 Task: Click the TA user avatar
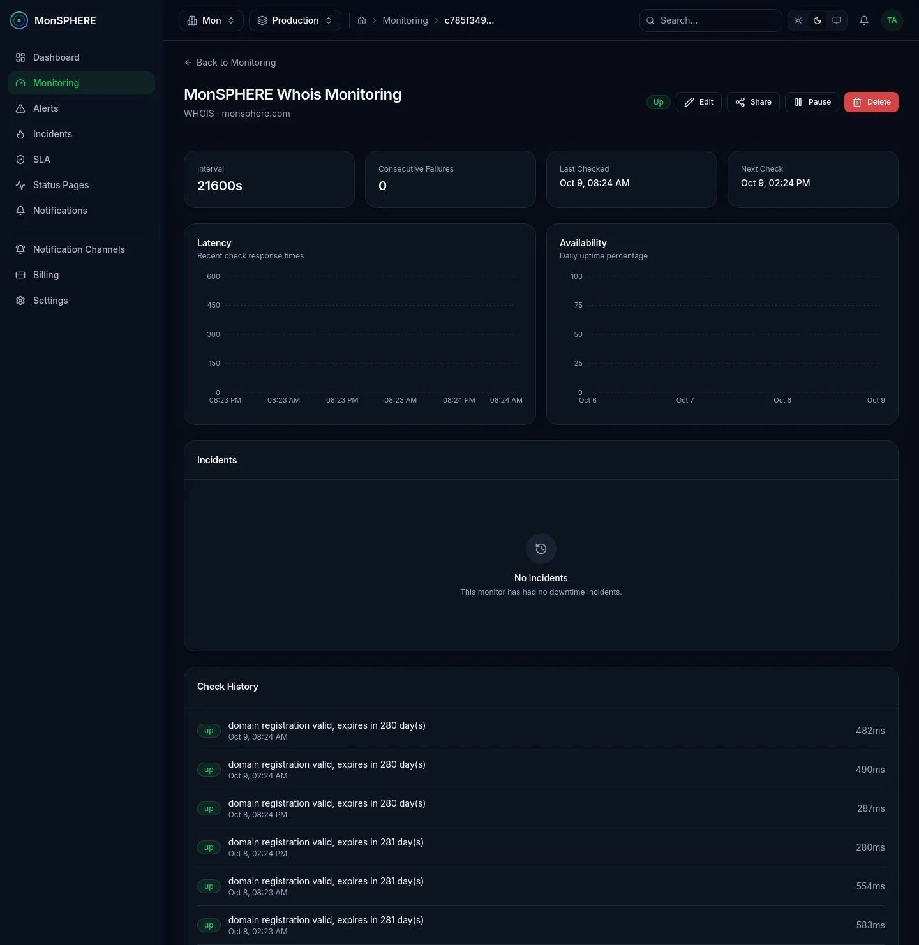[892, 20]
